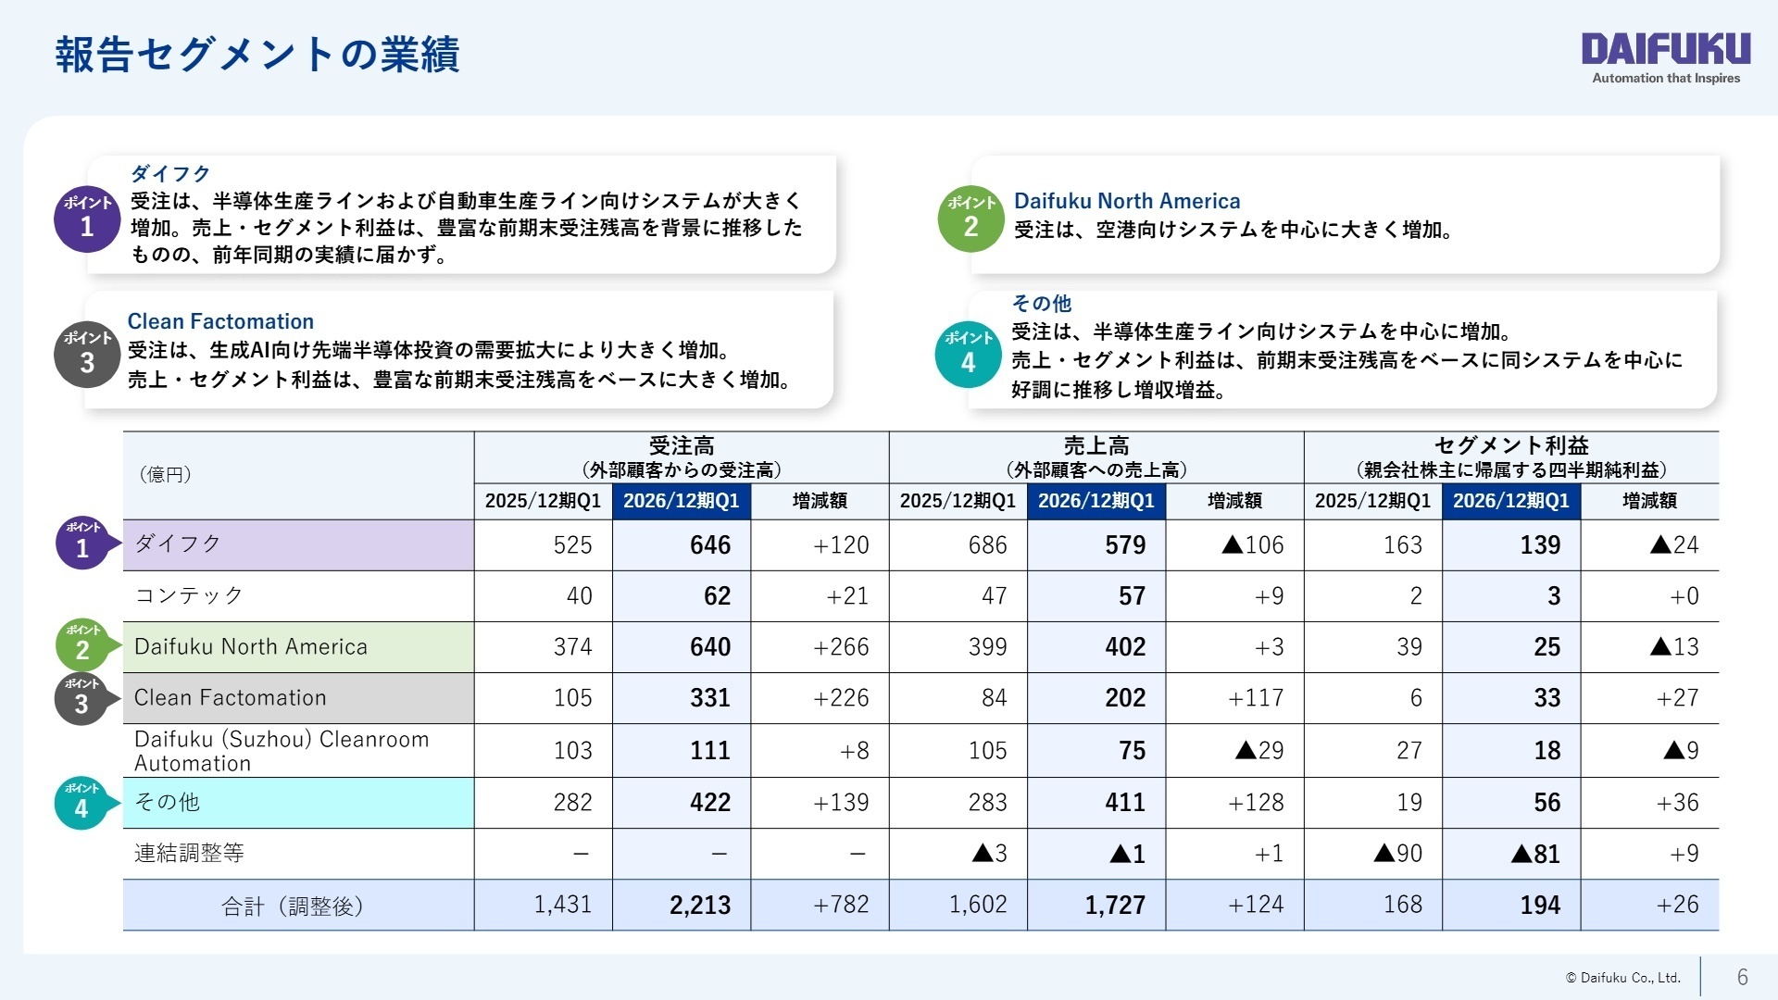The height and width of the screenshot is (1000, 1778).
Task: Click the その他 orders value 422
Action: 710,802
